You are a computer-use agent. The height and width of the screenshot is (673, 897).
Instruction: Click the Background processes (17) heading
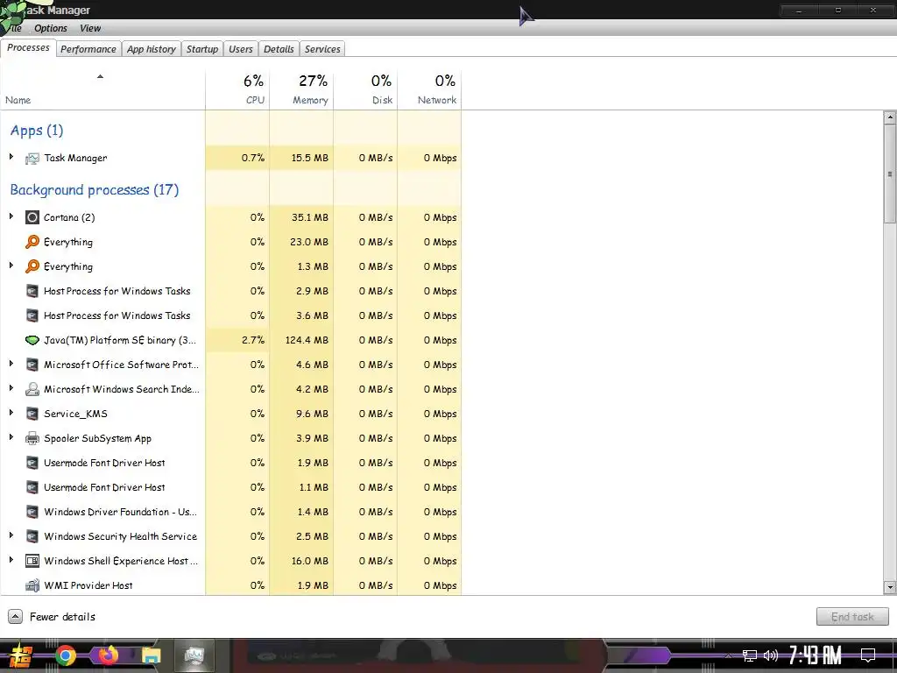tap(95, 190)
